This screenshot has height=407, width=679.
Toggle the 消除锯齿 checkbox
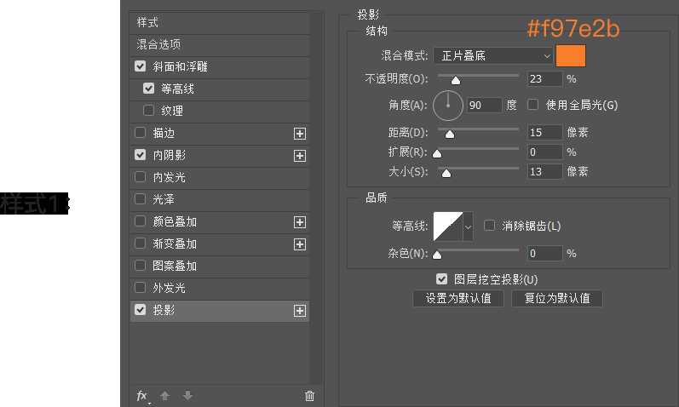489,226
